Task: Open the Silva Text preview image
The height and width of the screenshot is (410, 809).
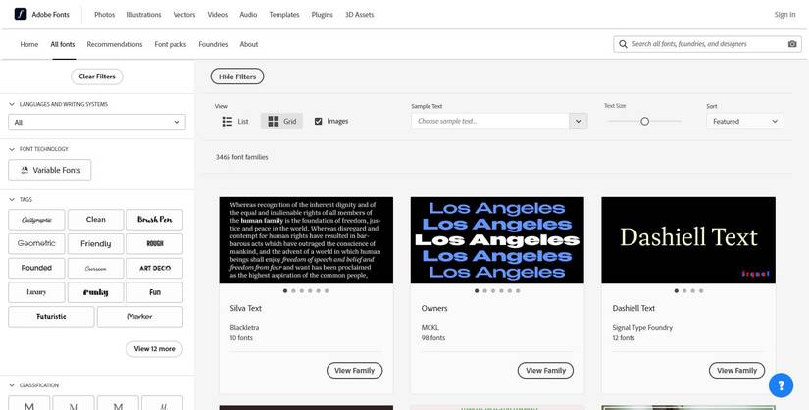Action: [x=306, y=240]
